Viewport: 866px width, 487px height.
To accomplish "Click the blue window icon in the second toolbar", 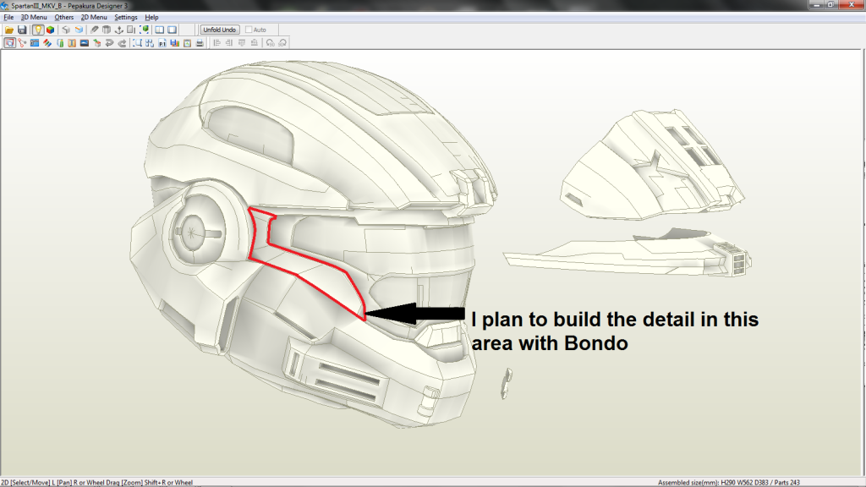I will 35,43.
